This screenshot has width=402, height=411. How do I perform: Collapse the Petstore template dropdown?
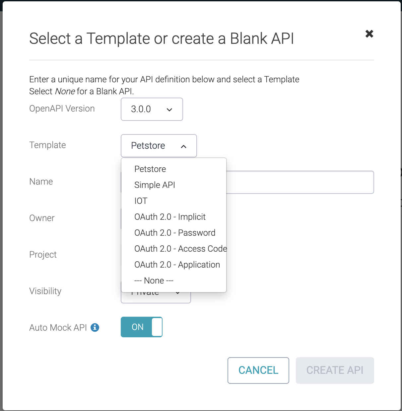[159, 146]
